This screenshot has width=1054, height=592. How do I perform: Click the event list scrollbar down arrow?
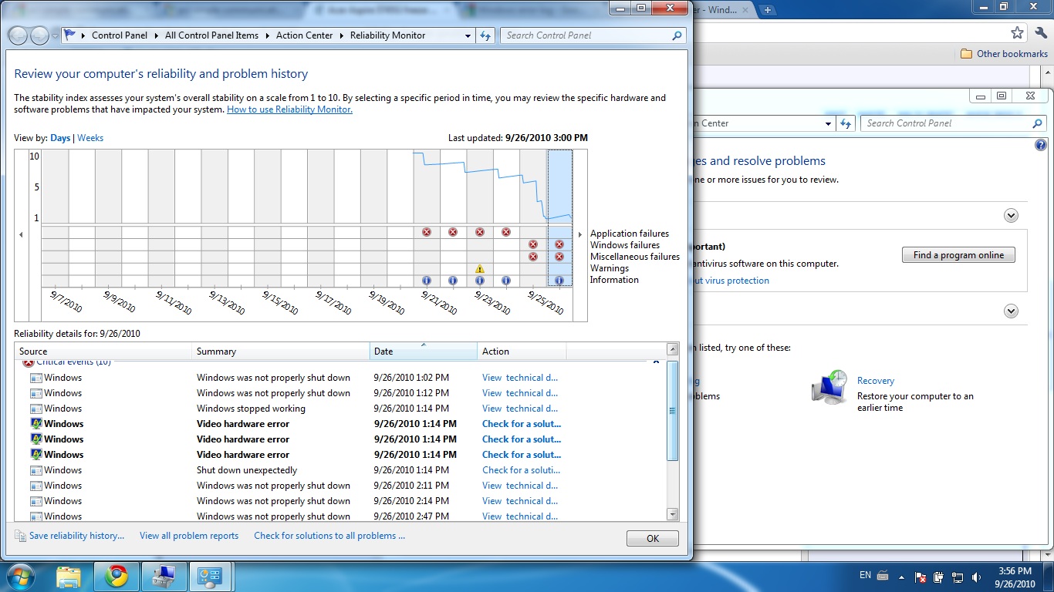click(672, 514)
